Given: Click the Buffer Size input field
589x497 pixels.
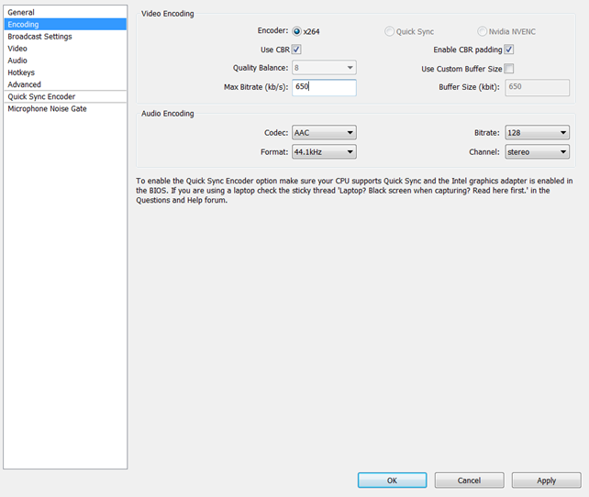Looking at the screenshot, I should pos(537,87).
